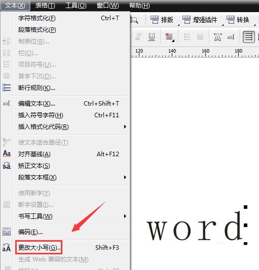
Task: Click 编码 icon in menu
Action: click(x=7, y=232)
